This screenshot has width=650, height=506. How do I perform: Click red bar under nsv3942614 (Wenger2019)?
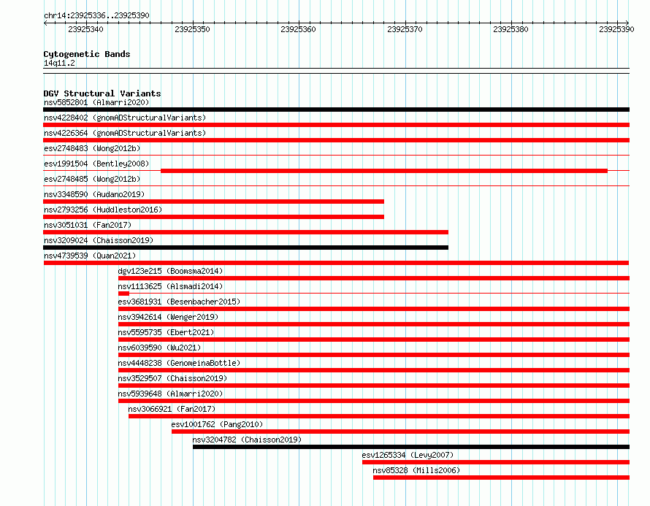pyautogui.click(x=374, y=324)
